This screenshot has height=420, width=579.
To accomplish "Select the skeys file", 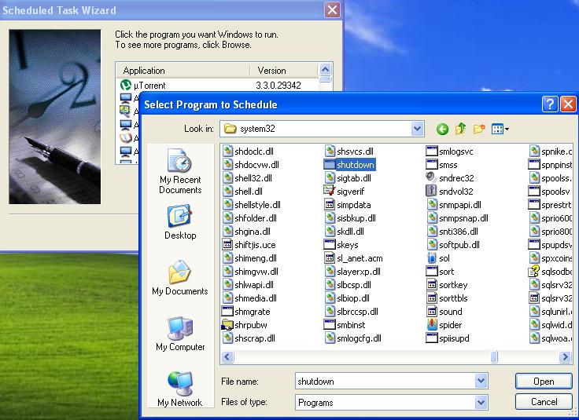I will (341, 245).
